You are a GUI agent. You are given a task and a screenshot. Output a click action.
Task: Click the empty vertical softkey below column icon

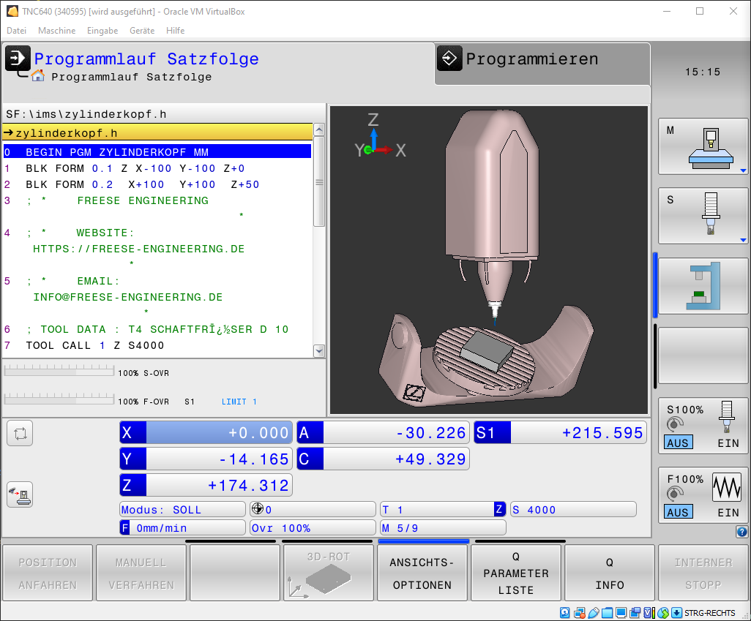[x=703, y=355]
